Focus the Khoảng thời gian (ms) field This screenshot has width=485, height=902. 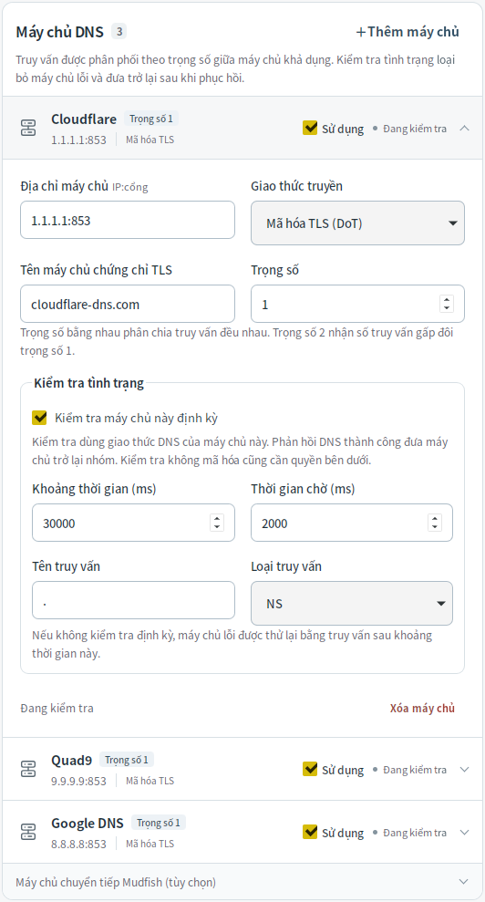(133, 523)
